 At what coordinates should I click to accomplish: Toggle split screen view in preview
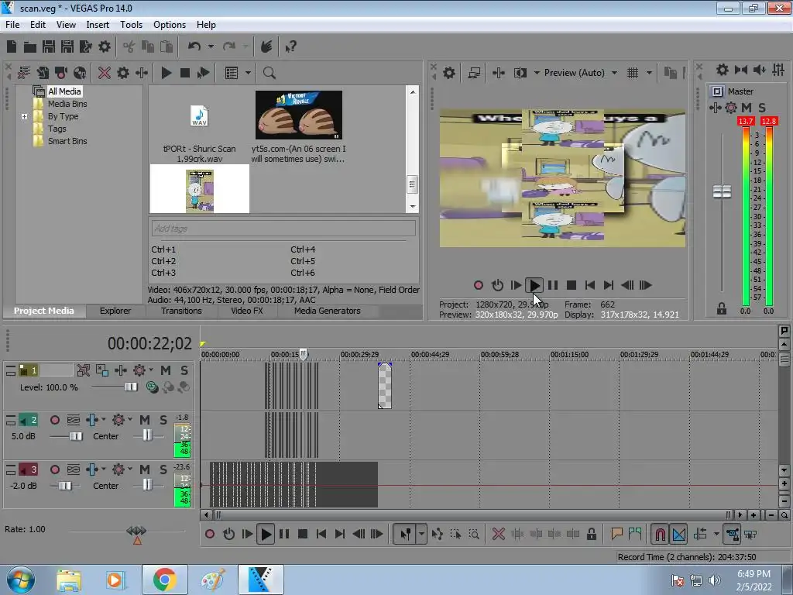[520, 73]
